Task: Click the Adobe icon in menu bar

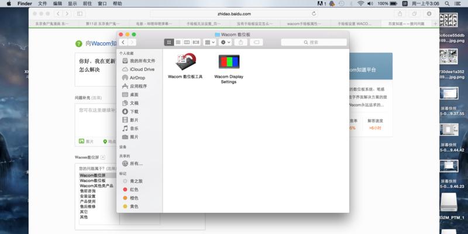Action: pyautogui.click(x=322, y=4)
